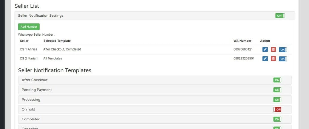This screenshot has height=129, width=309.
Task: Toggle the On switch for CS 1 Annisa
Action: click(283, 50)
